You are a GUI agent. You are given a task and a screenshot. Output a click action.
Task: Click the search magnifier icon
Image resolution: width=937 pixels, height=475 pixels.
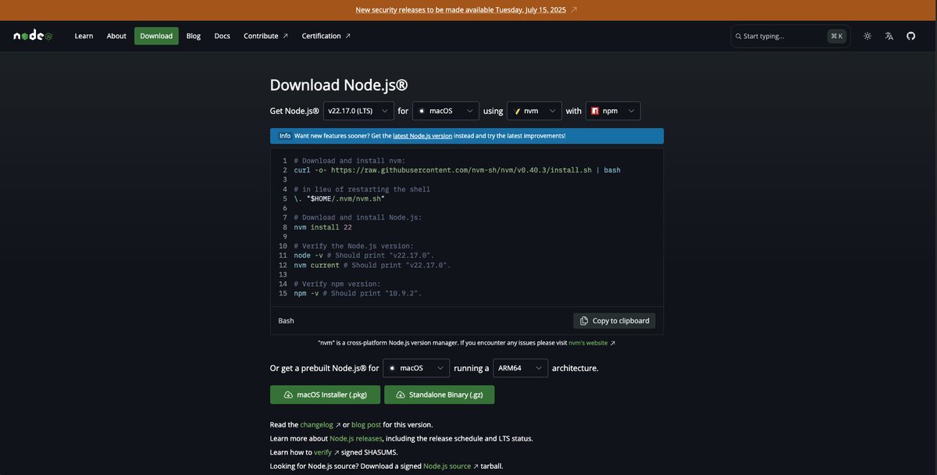point(739,36)
